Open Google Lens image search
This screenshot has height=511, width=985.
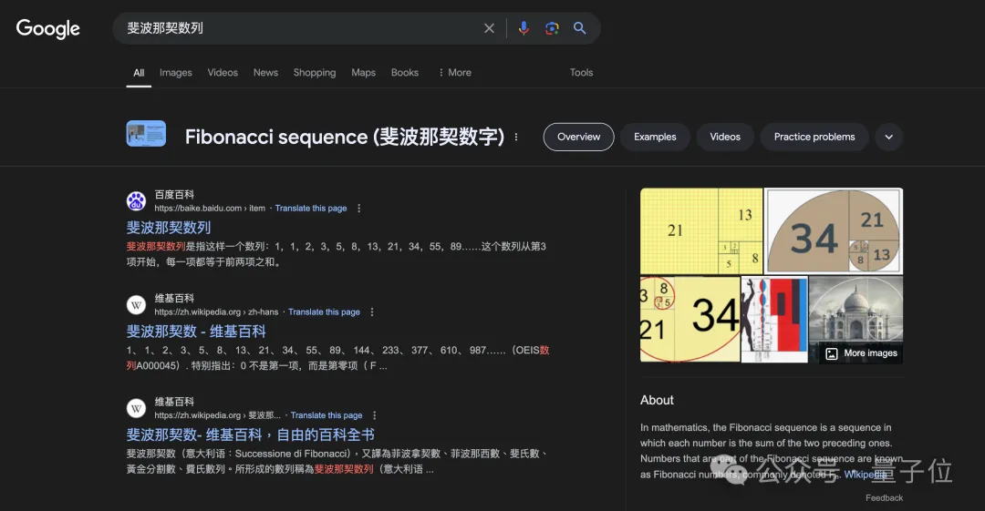(552, 28)
